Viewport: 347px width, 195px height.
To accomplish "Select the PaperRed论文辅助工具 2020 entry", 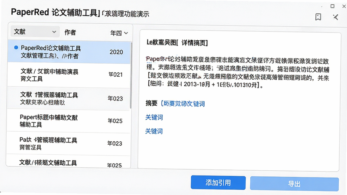I will click(69, 52).
